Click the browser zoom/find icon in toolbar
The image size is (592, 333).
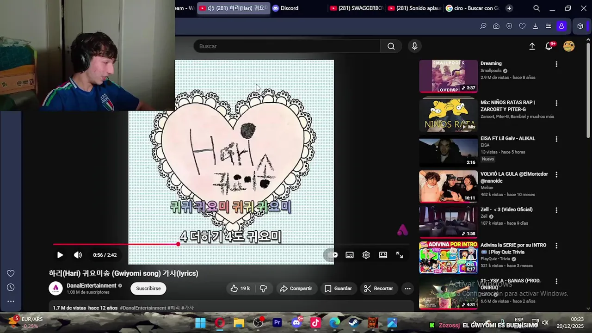483,26
